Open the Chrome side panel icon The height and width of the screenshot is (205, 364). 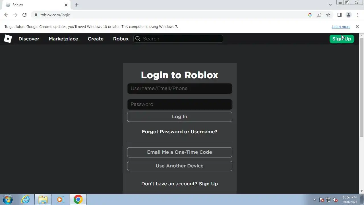(x=339, y=15)
